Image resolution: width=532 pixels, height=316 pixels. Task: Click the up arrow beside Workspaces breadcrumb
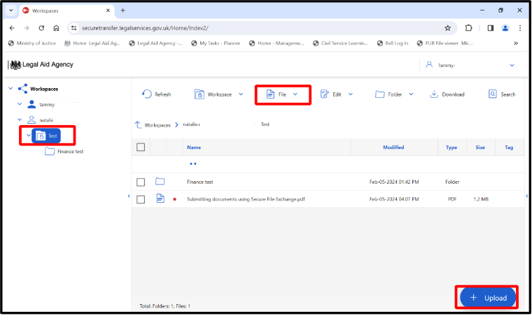(x=139, y=124)
